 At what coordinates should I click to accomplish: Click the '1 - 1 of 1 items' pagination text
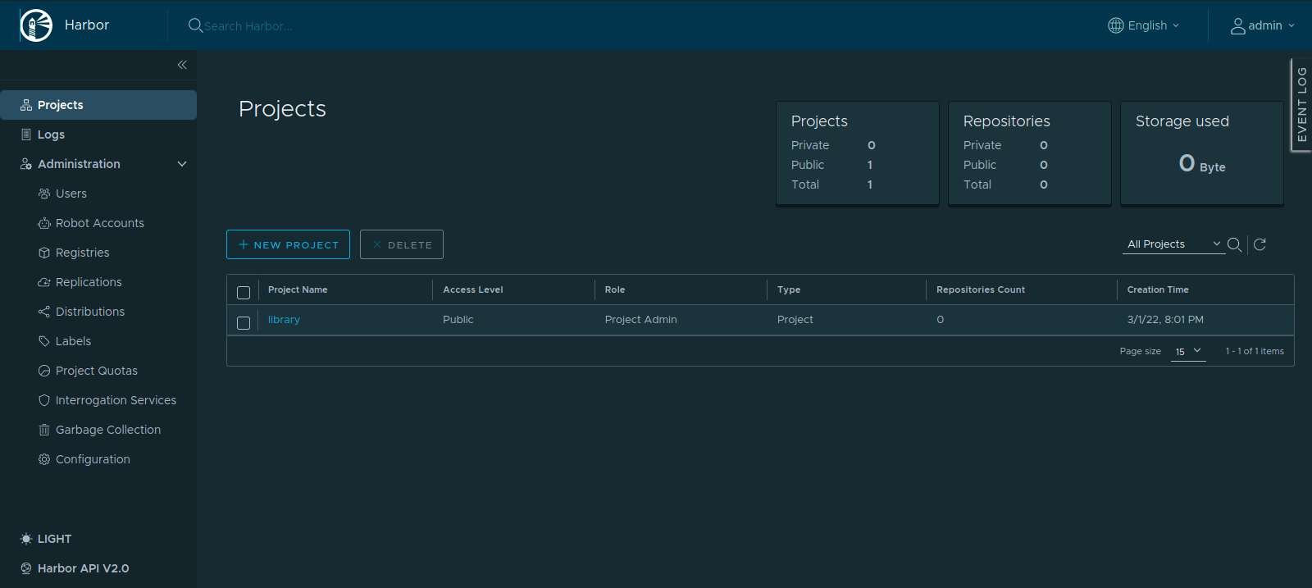click(1255, 351)
